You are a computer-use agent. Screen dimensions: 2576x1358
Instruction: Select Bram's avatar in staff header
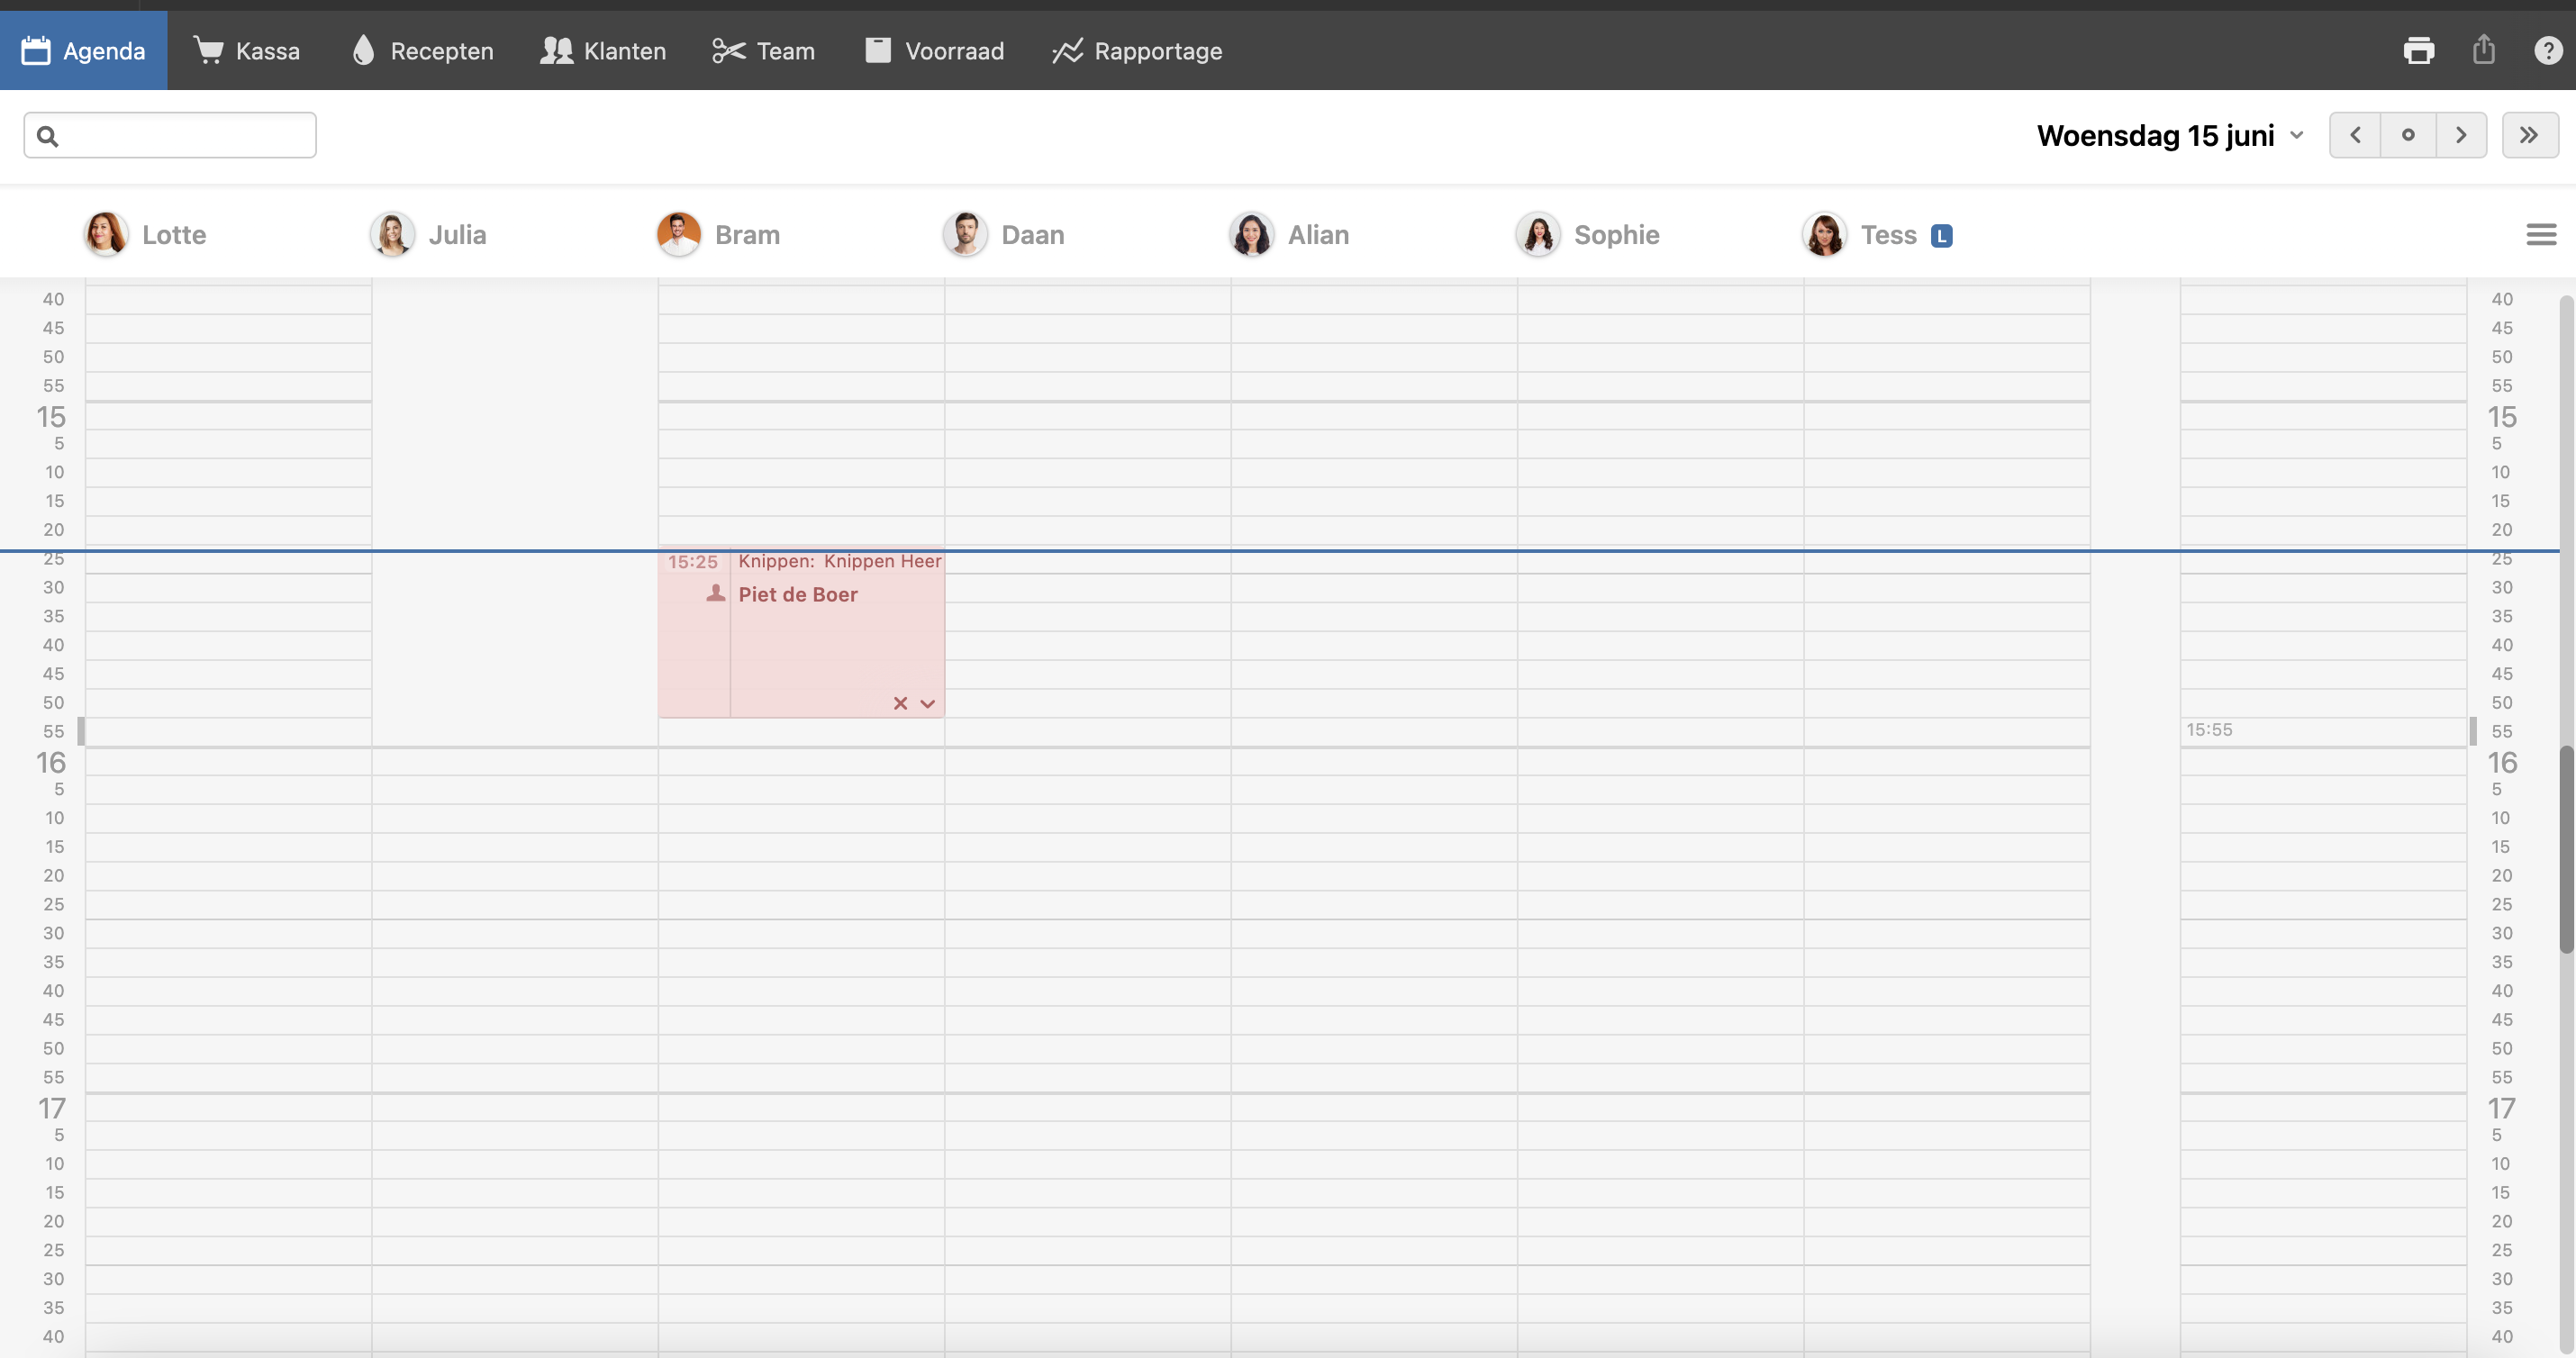click(x=678, y=235)
